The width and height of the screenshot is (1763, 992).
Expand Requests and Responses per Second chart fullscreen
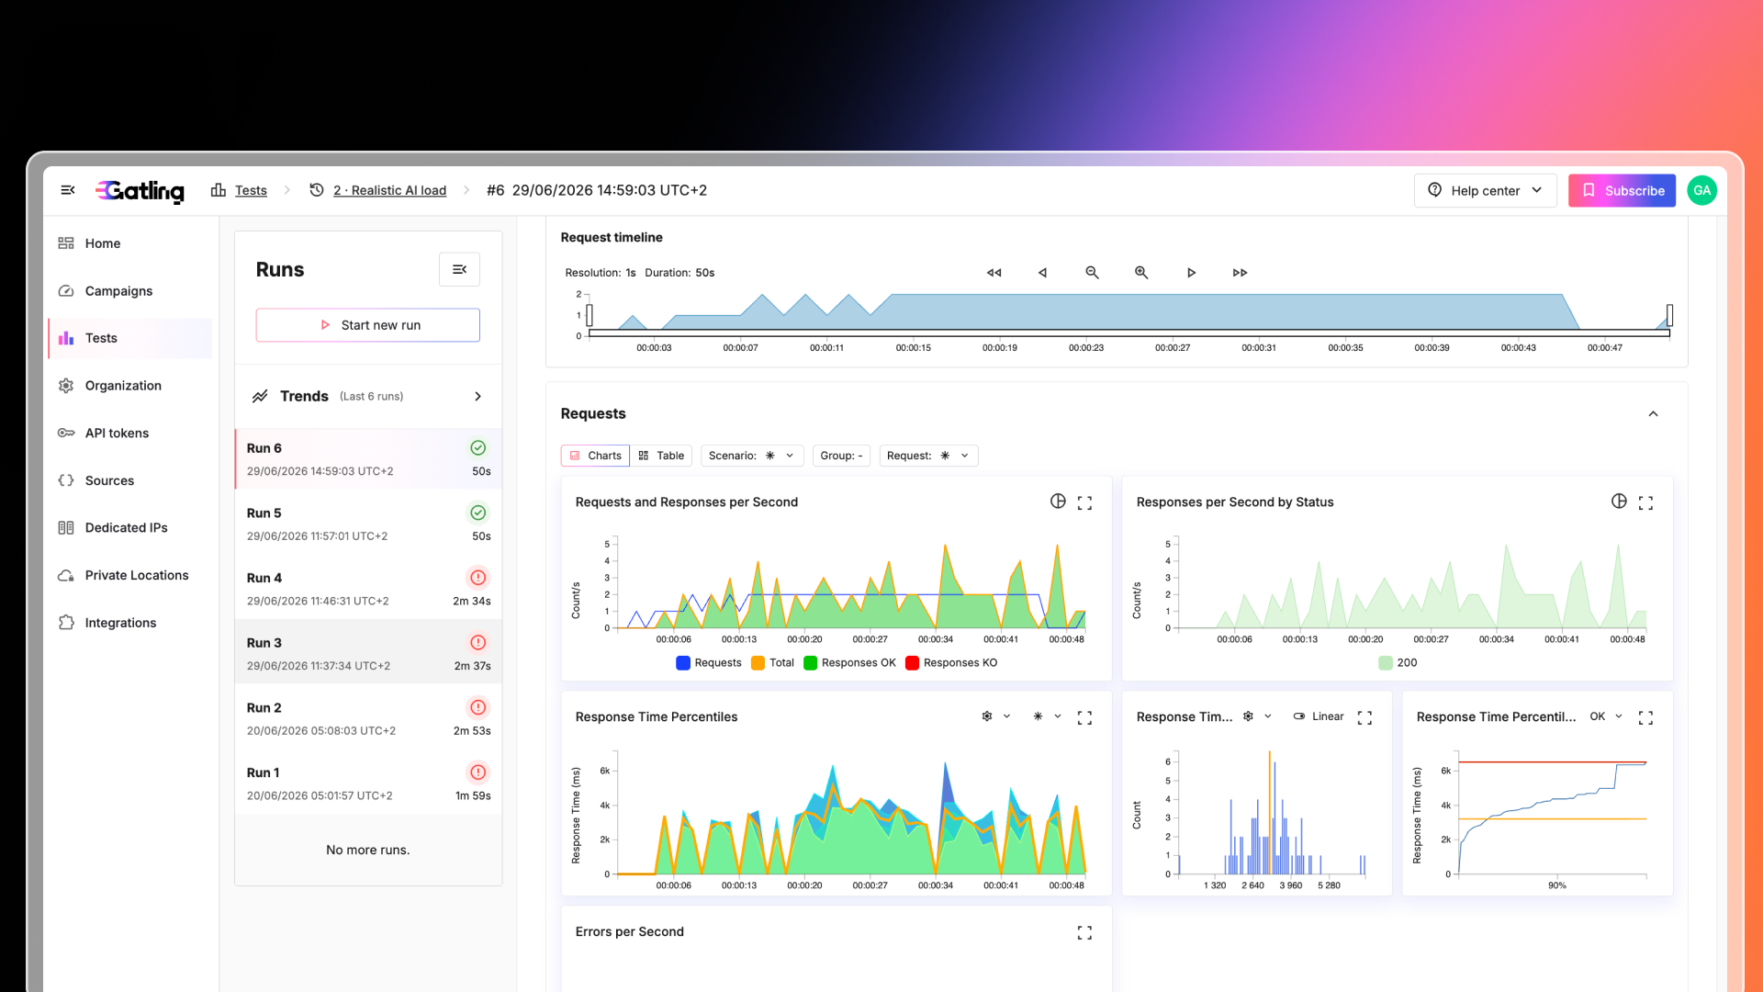[x=1084, y=502]
